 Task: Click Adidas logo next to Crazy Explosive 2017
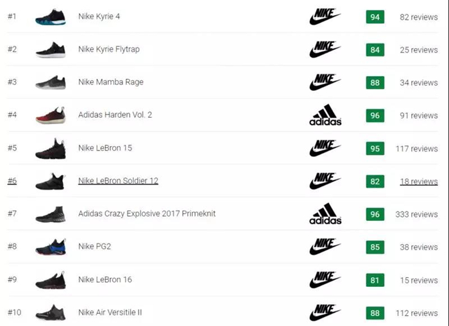tap(325, 214)
